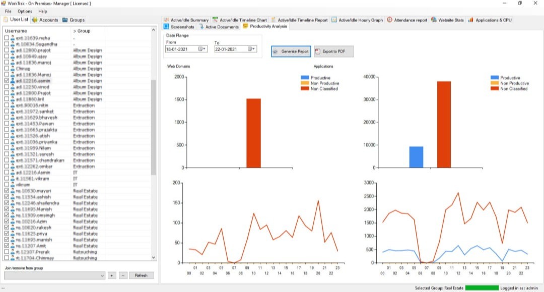Uncheck re.11334.ashish in Real Estate
Image resolution: width=544 pixels, height=292 pixels.
[7, 197]
